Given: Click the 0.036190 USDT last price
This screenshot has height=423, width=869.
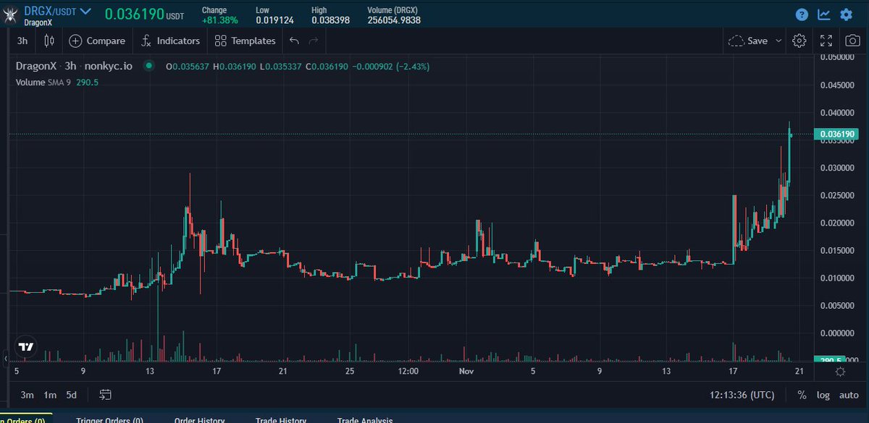Looking at the screenshot, I should tap(144, 14).
